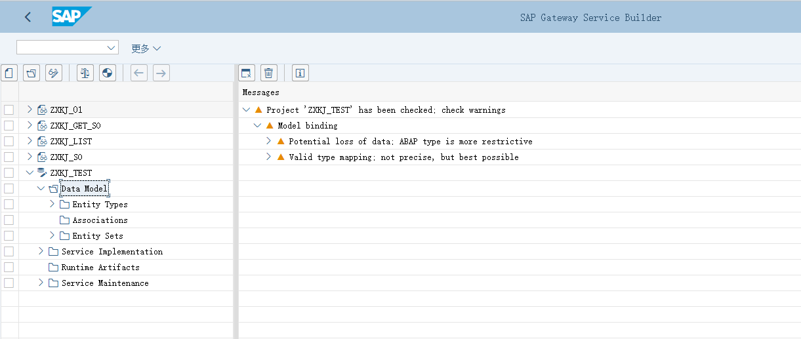Expand the ZXKJ_SO project node
This screenshot has width=801, height=339.
pos(30,157)
